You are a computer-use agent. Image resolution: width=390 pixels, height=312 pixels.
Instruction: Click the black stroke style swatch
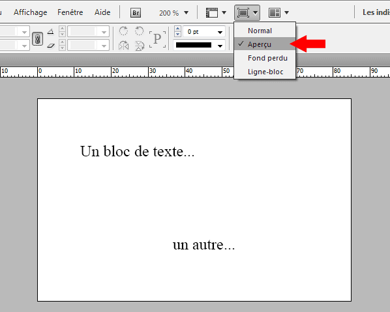(194, 45)
